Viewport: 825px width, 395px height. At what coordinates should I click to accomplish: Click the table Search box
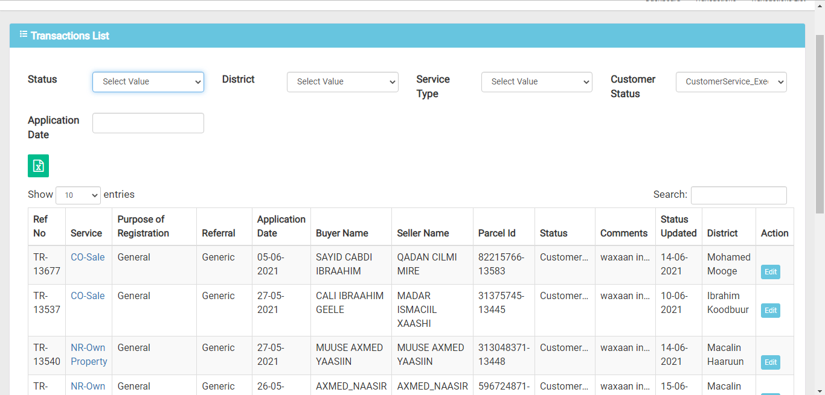[739, 195]
